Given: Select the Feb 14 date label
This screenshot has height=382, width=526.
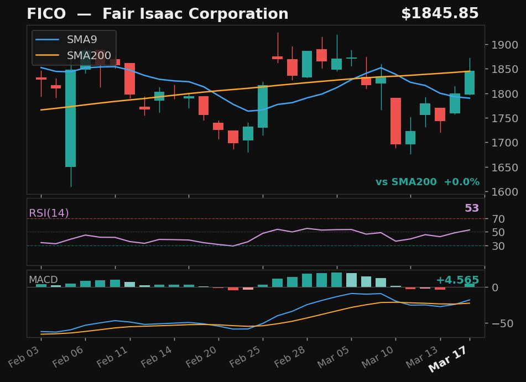Looking at the screenshot, I should pos(157,357).
